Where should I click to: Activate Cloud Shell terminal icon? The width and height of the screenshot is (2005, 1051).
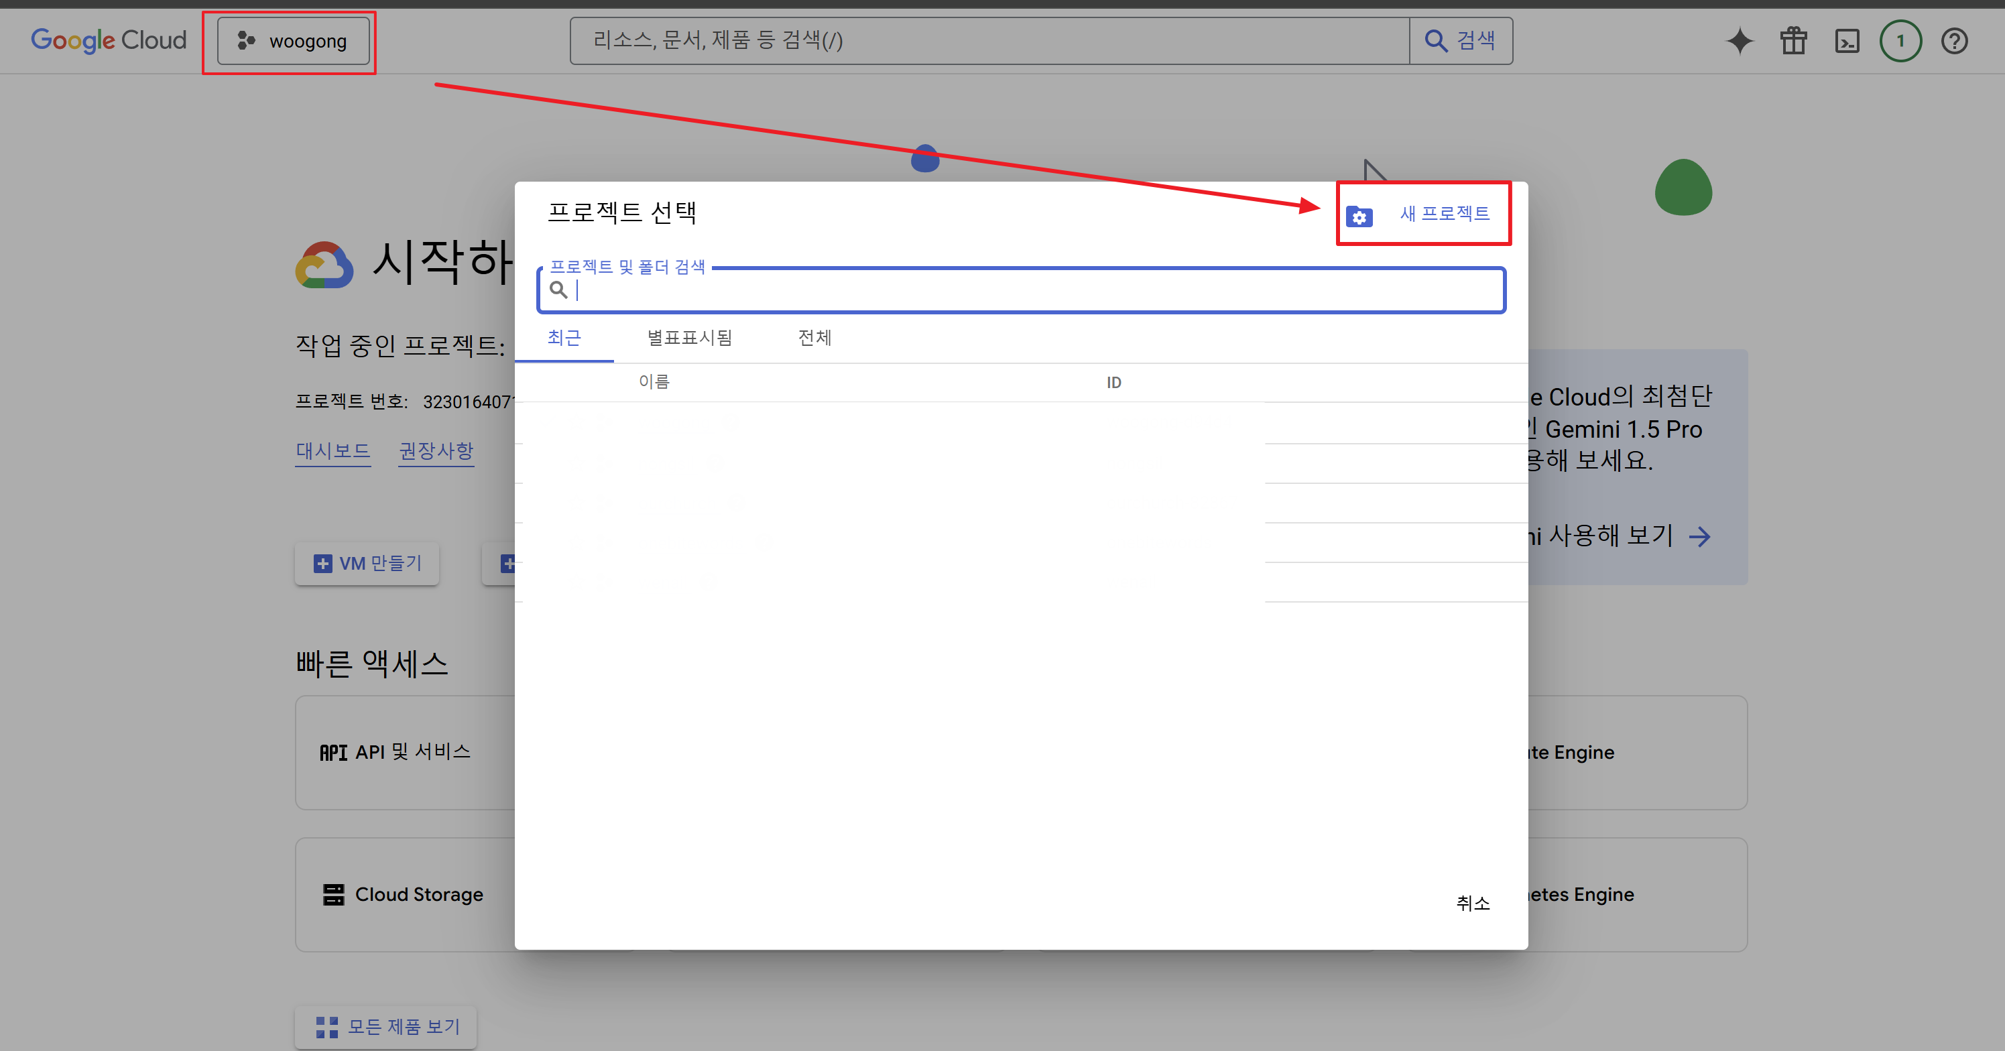click(x=1847, y=40)
